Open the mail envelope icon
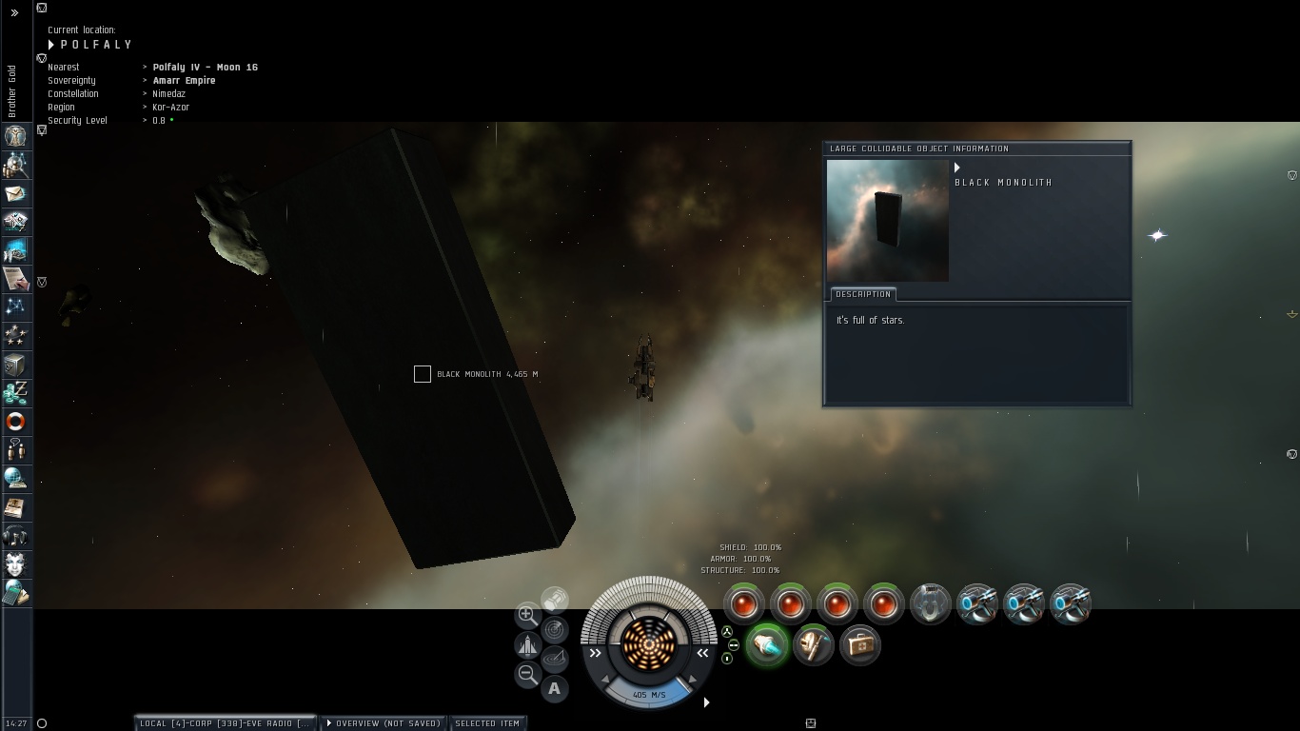This screenshot has width=1300, height=731. [15, 193]
